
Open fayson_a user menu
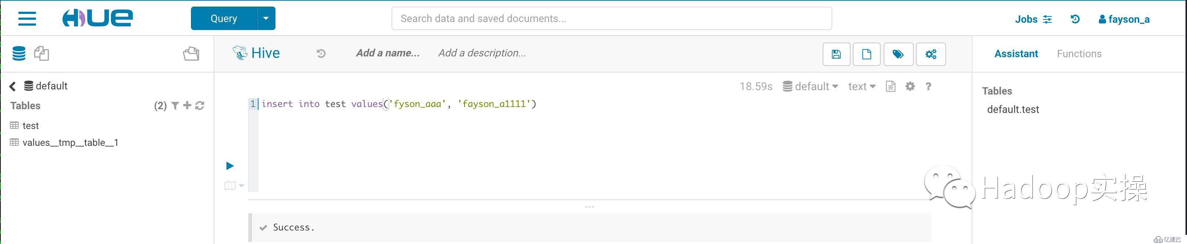tap(1124, 19)
